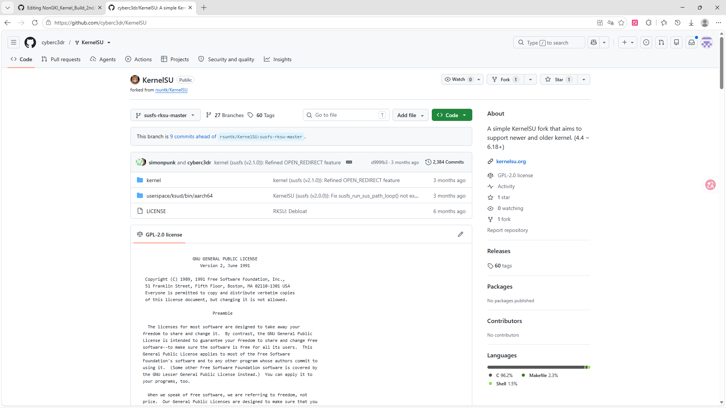This screenshot has height=408, width=726.
Task: Select the GPL-2.0 license tab
Action: point(159,235)
